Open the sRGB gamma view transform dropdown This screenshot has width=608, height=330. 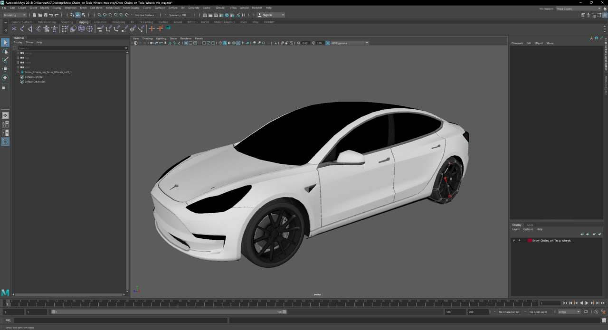(350, 43)
